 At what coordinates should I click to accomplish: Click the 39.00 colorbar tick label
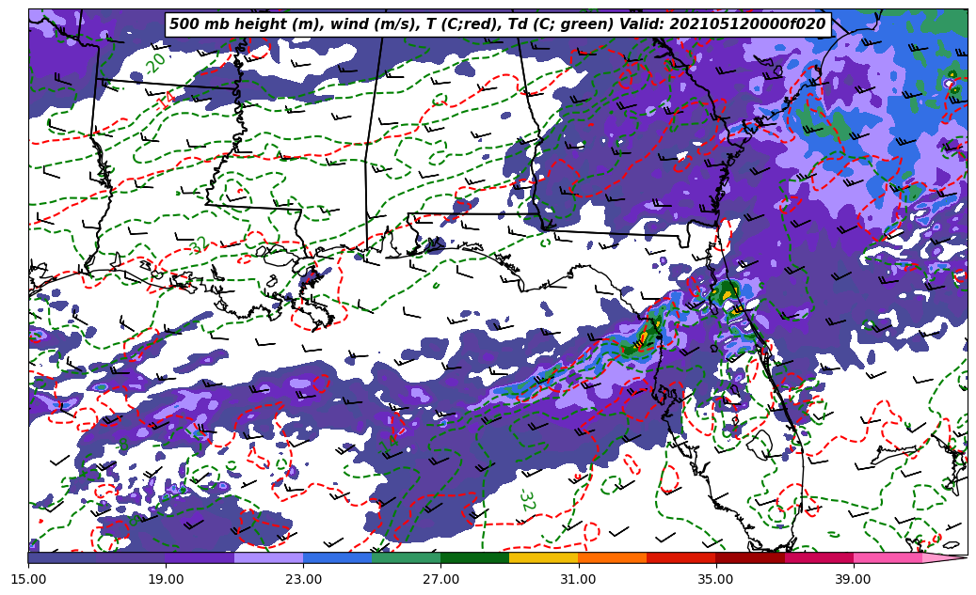point(853,579)
